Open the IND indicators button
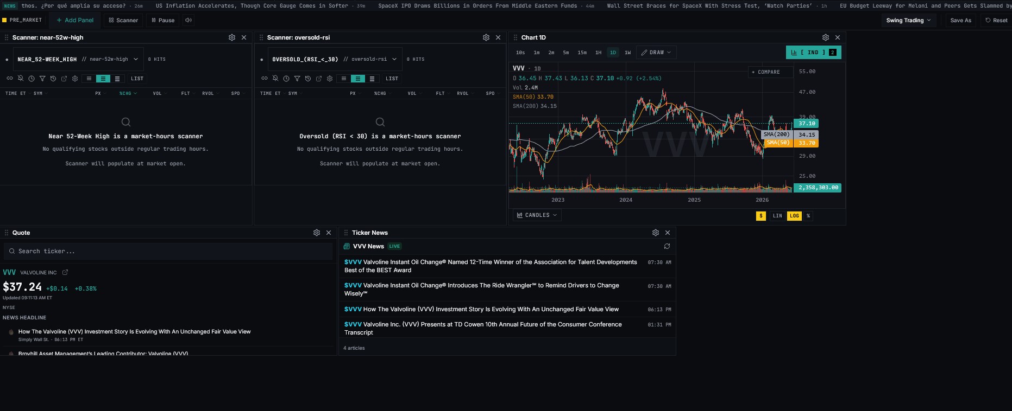Viewport: 1012px width, 411px height. point(813,53)
